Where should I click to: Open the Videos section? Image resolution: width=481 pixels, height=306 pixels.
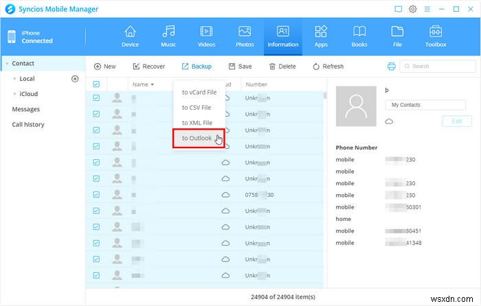(x=206, y=36)
